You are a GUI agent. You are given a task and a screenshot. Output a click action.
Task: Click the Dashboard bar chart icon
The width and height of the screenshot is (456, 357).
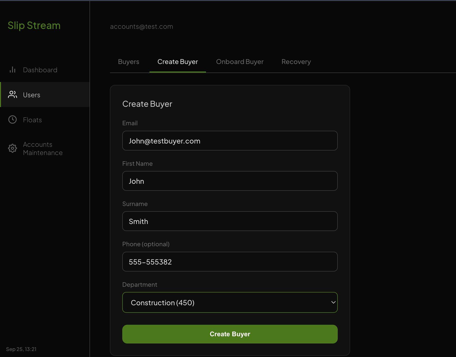(x=12, y=70)
